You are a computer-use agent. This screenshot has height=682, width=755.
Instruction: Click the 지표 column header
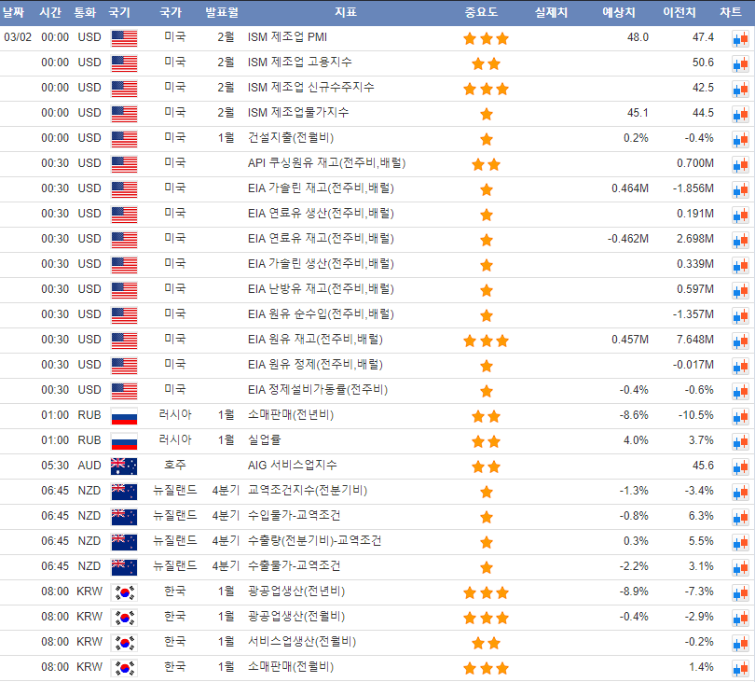[x=345, y=13]
